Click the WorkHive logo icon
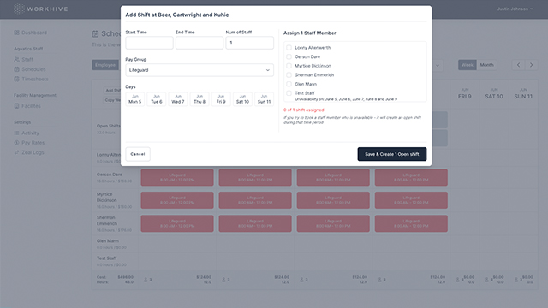The width and height of the screenshot is (548, 308). pyautogui.click(x=19, y=9)
